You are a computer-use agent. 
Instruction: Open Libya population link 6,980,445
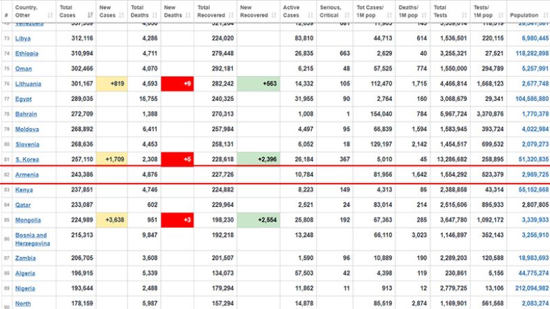[535, 38]
